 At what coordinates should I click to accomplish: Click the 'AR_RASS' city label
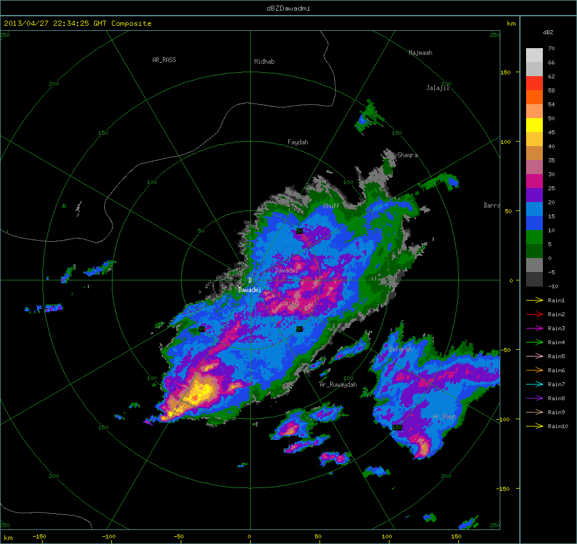tap(164, 60)
